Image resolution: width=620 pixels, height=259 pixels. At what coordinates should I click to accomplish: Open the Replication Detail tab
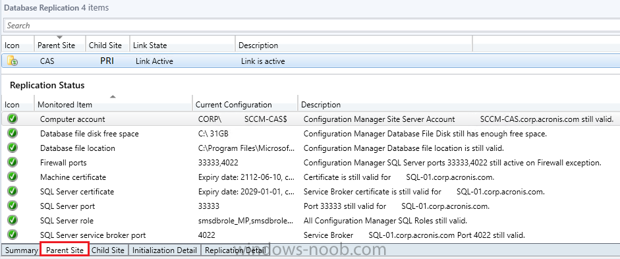(x=236, y=250)
